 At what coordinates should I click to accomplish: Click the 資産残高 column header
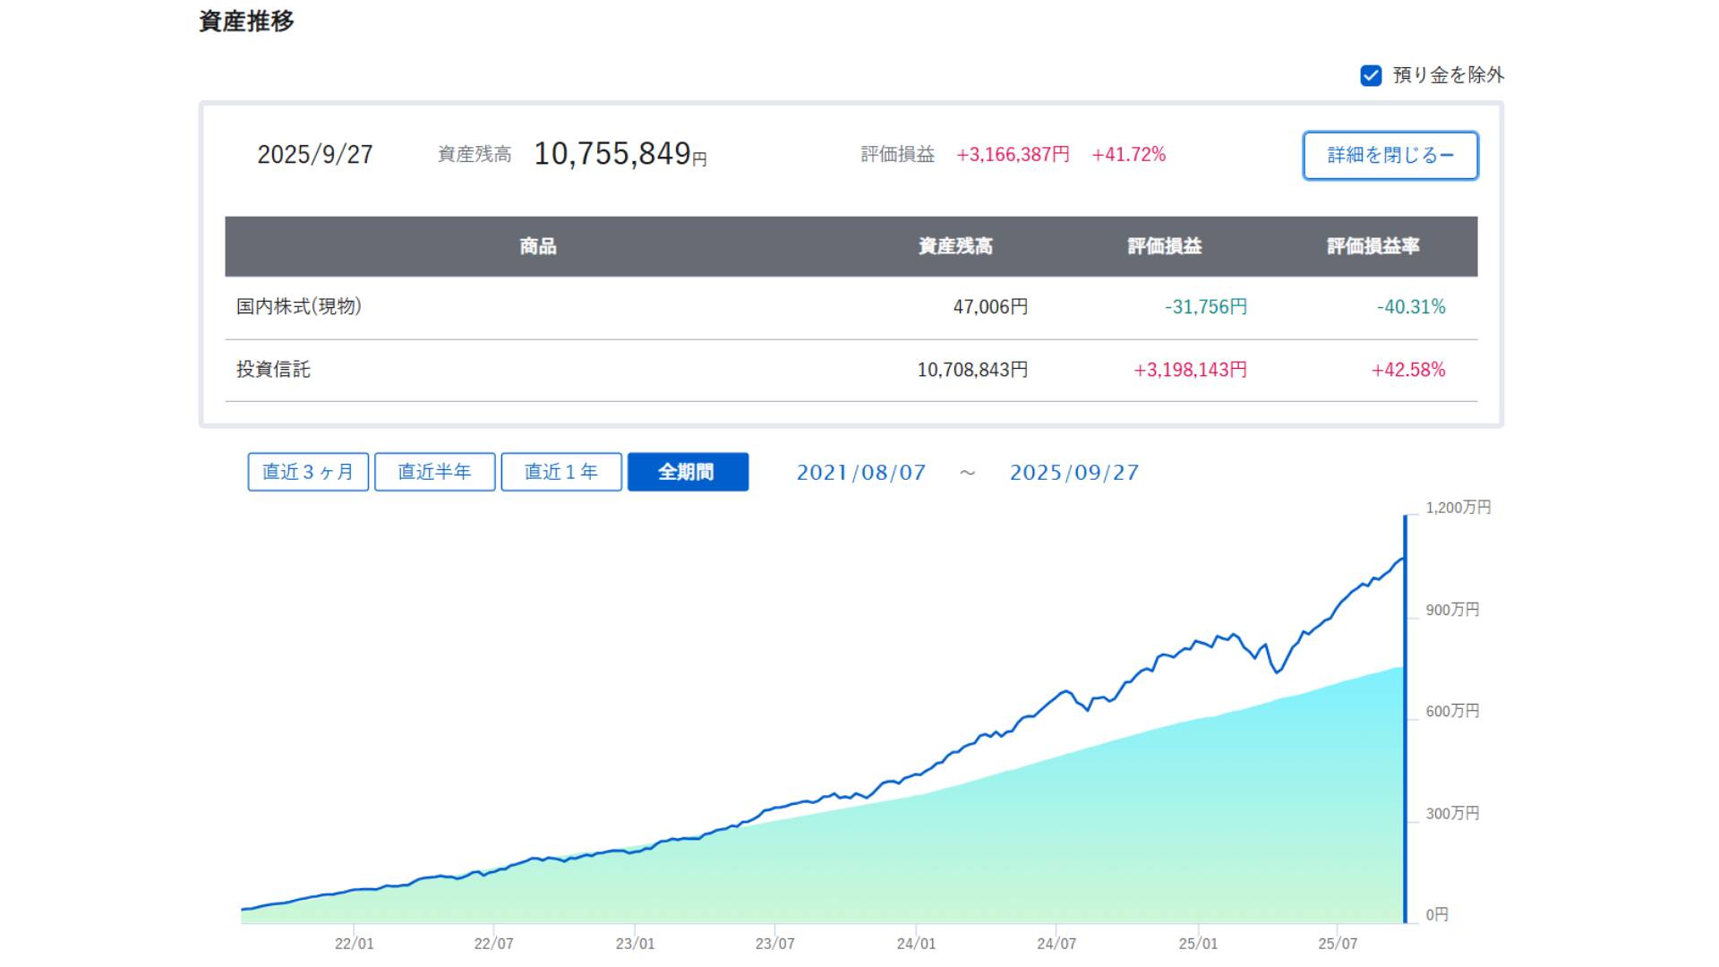[955, 246]
